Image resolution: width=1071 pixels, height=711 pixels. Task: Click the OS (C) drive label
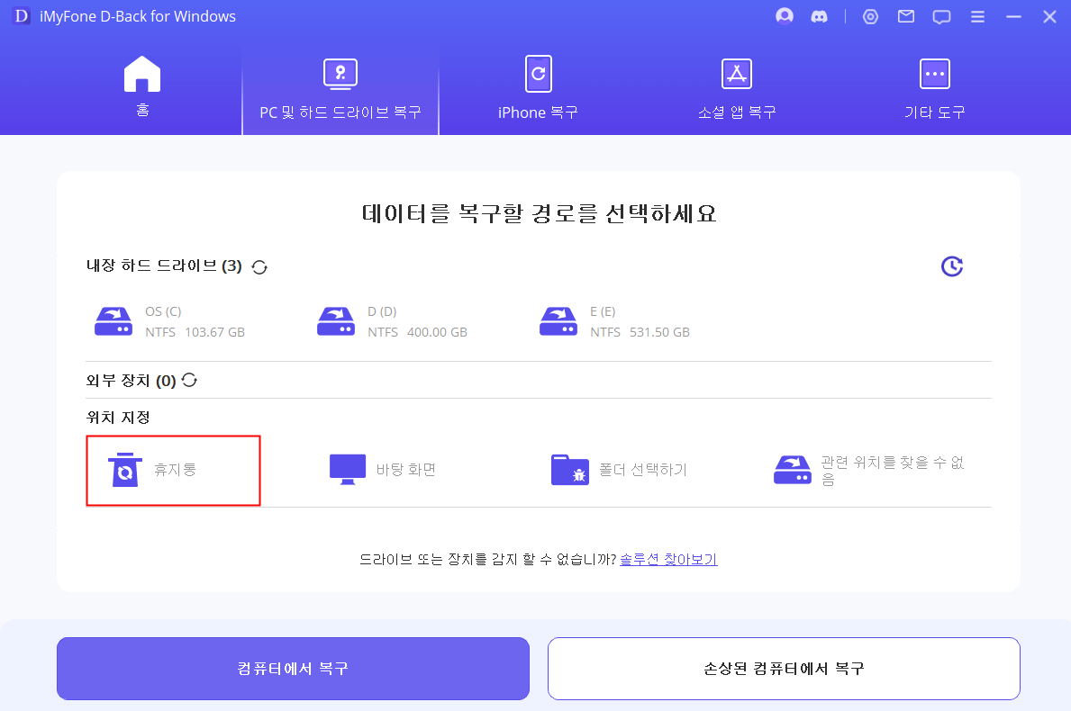coord(163,311)
